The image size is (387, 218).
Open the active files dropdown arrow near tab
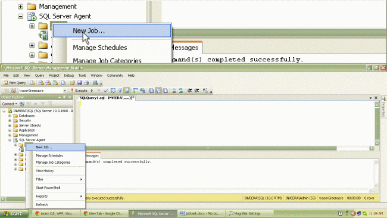(370, 98)
